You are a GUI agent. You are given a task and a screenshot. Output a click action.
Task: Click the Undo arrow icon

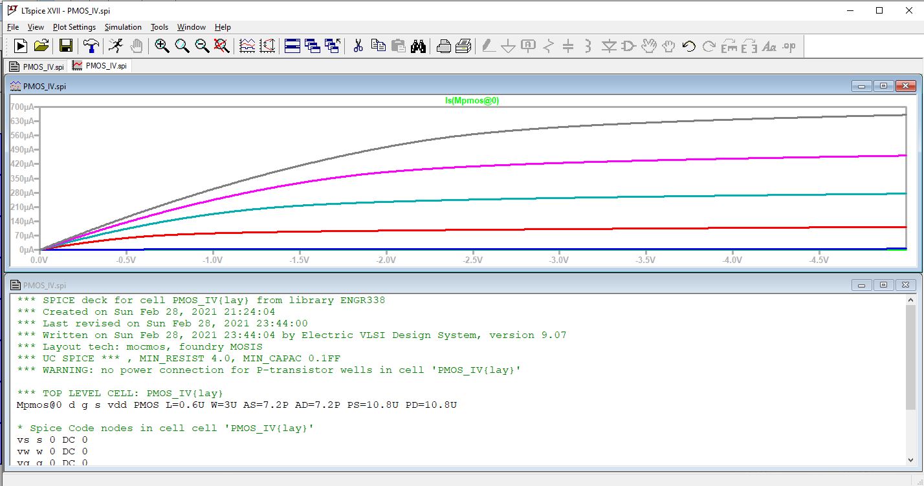point(688,46)
